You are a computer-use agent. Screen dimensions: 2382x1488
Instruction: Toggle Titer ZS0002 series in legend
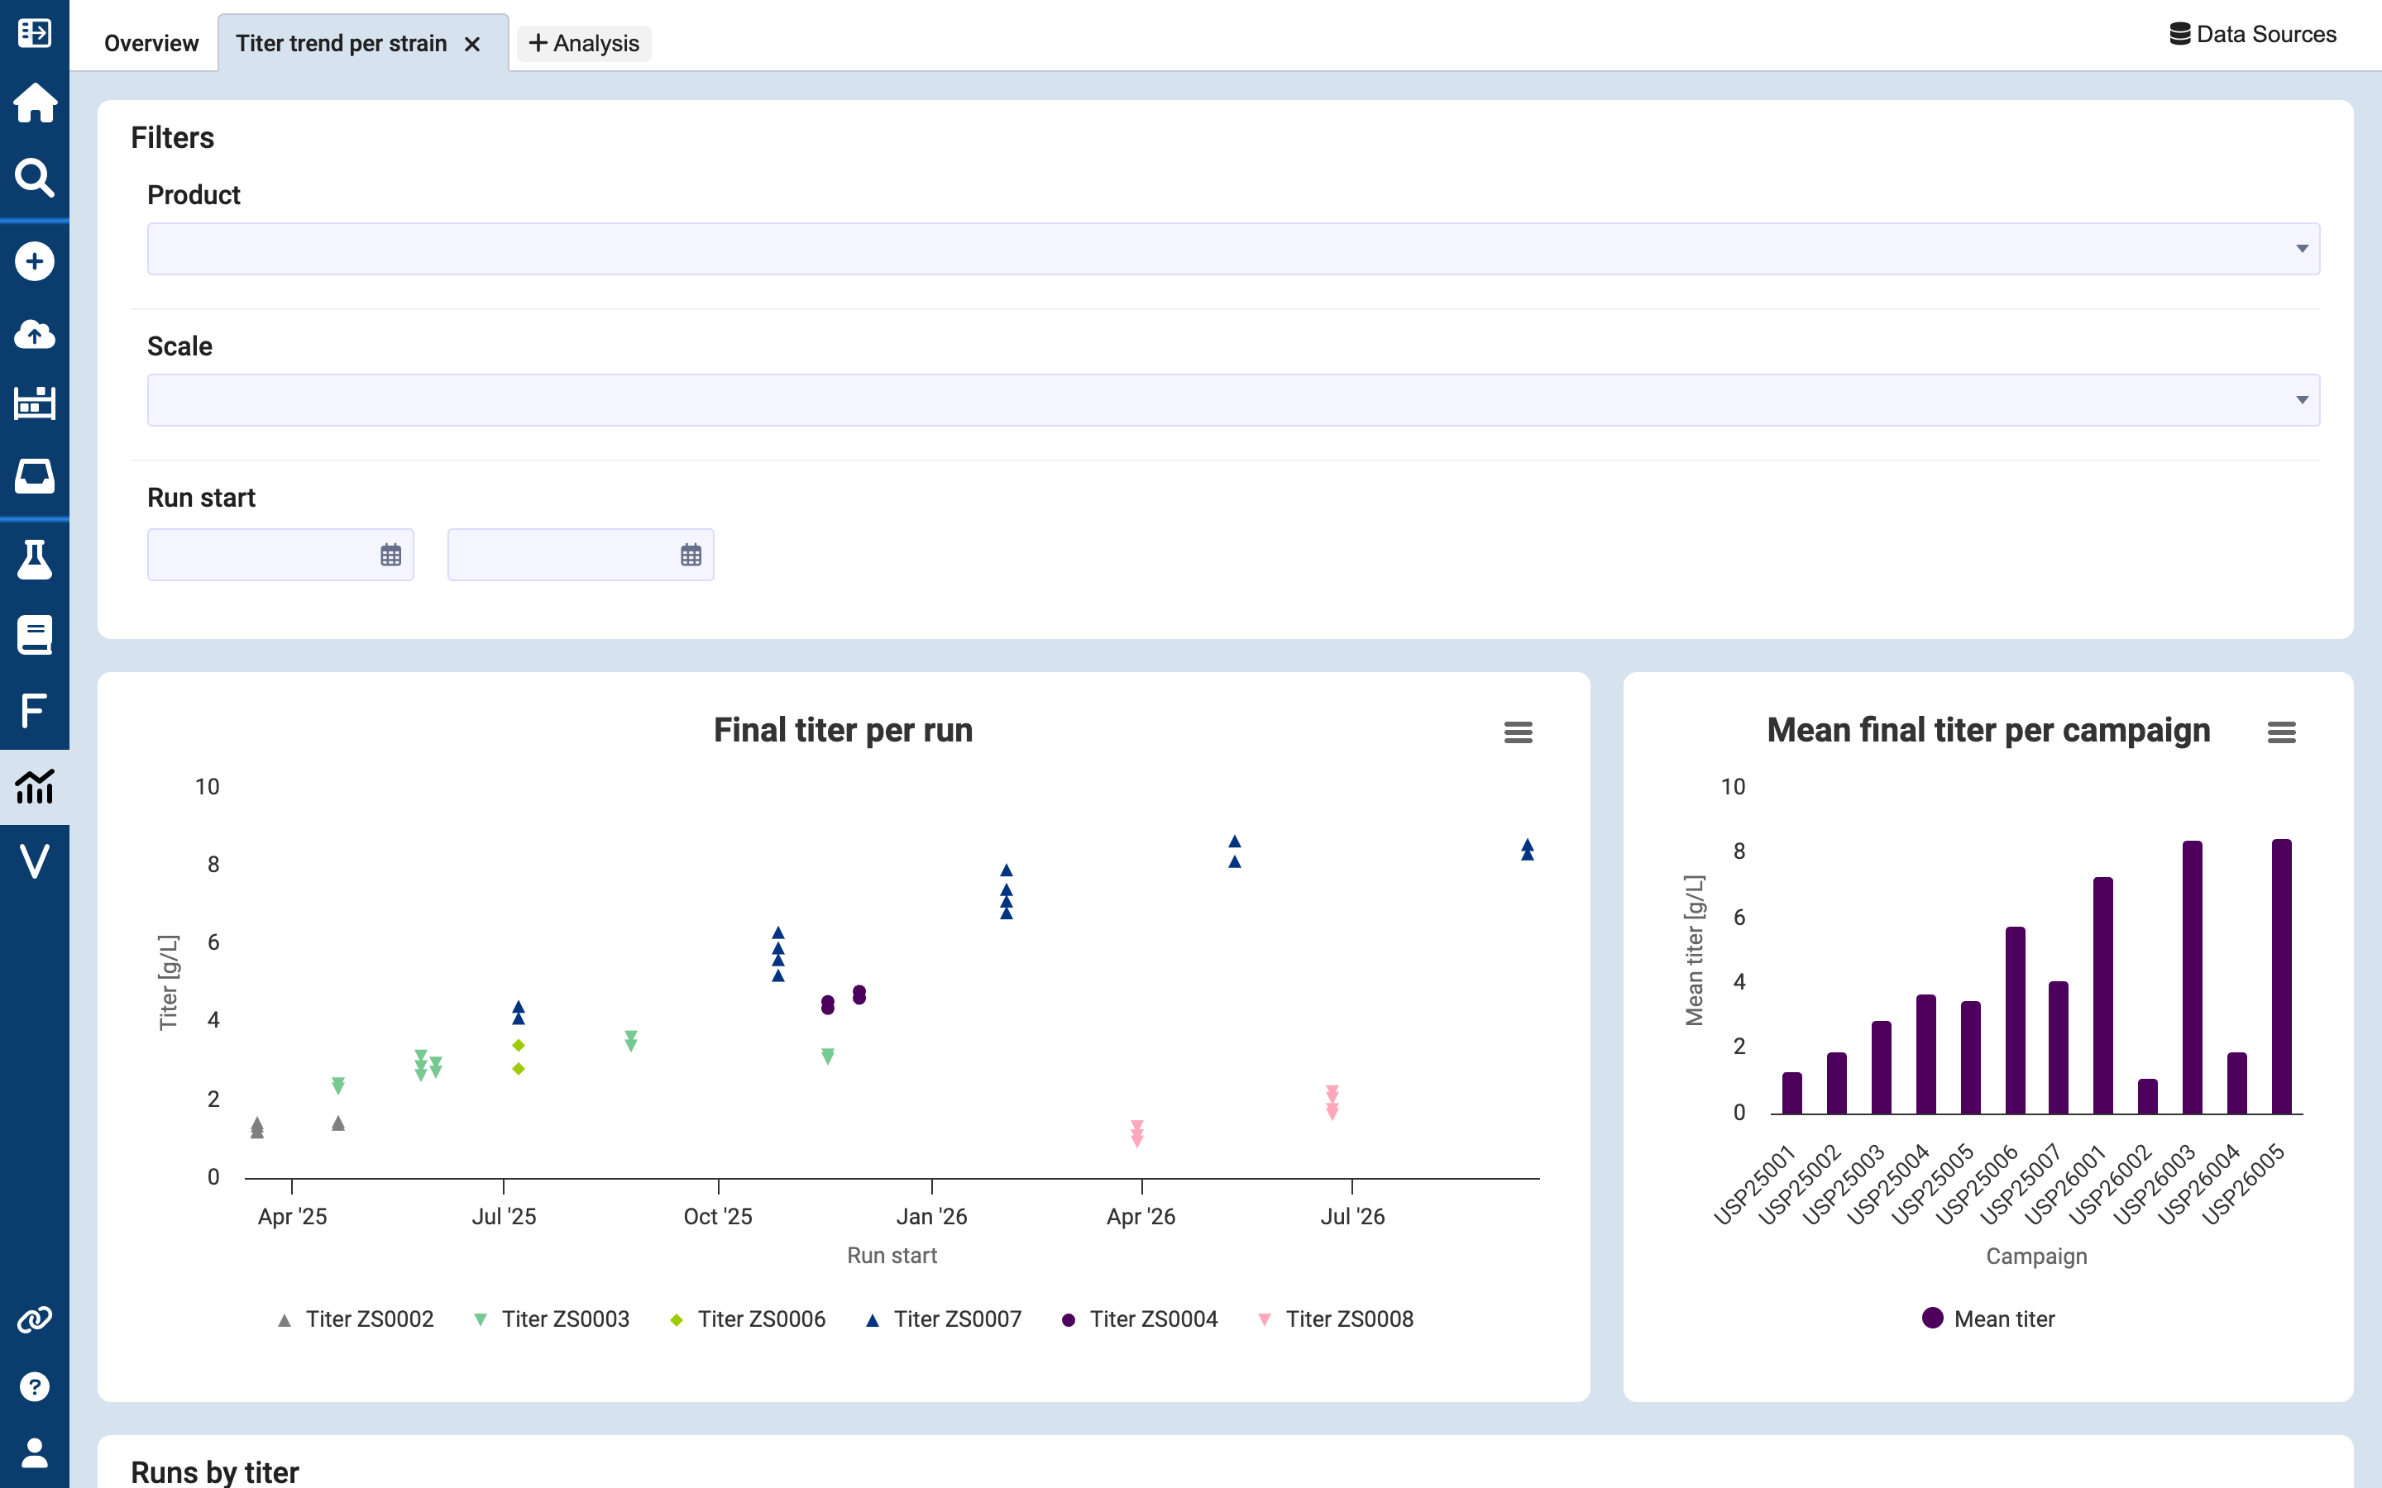point(356,1319)
